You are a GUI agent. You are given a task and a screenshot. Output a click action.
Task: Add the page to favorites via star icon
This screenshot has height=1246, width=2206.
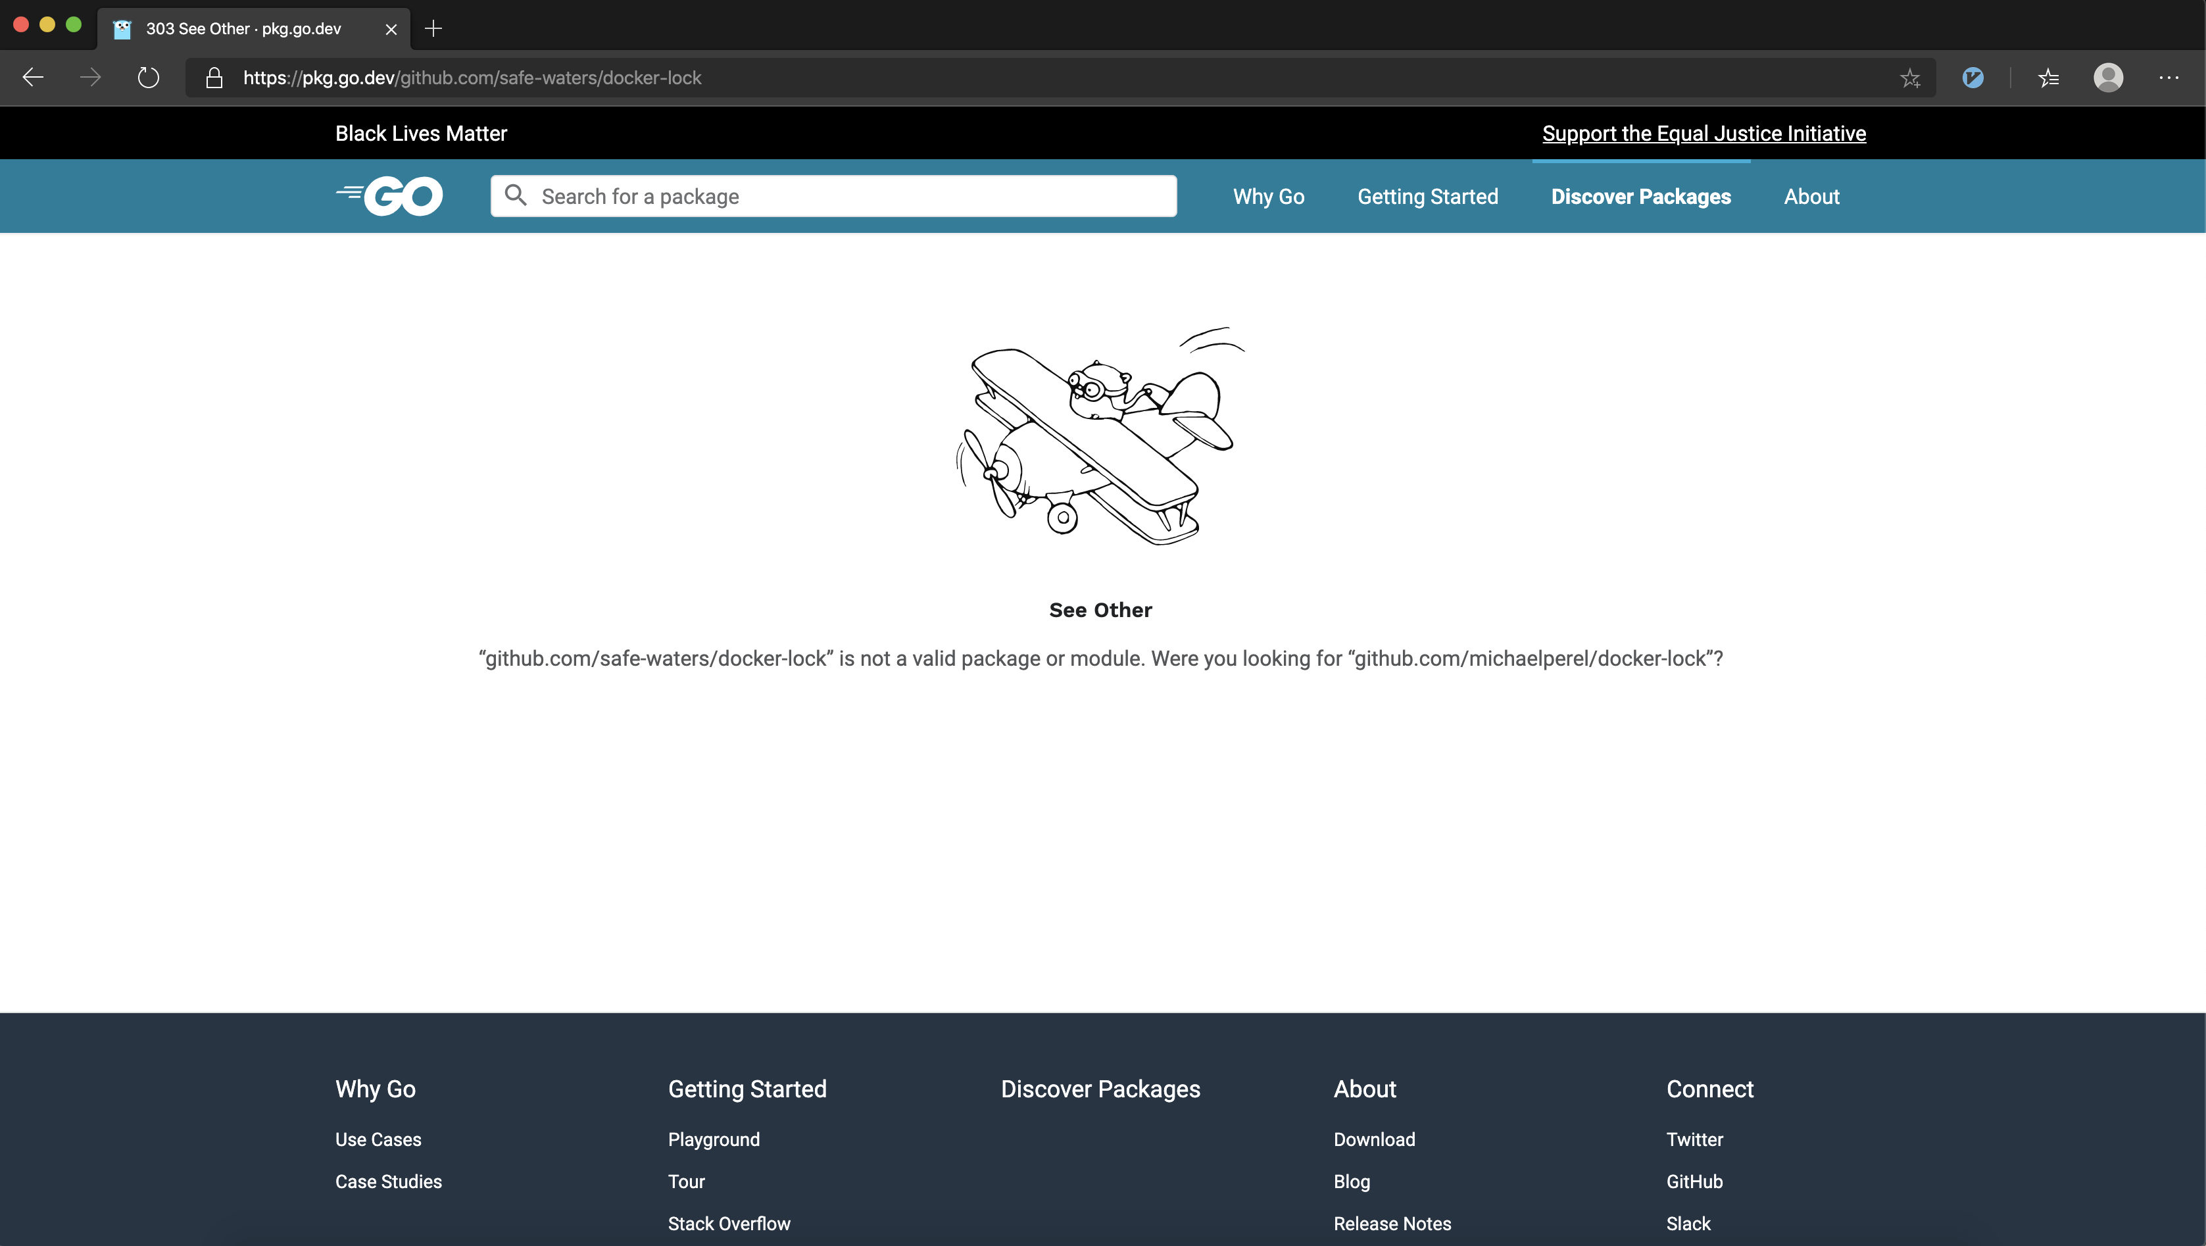pos(1910,78)
